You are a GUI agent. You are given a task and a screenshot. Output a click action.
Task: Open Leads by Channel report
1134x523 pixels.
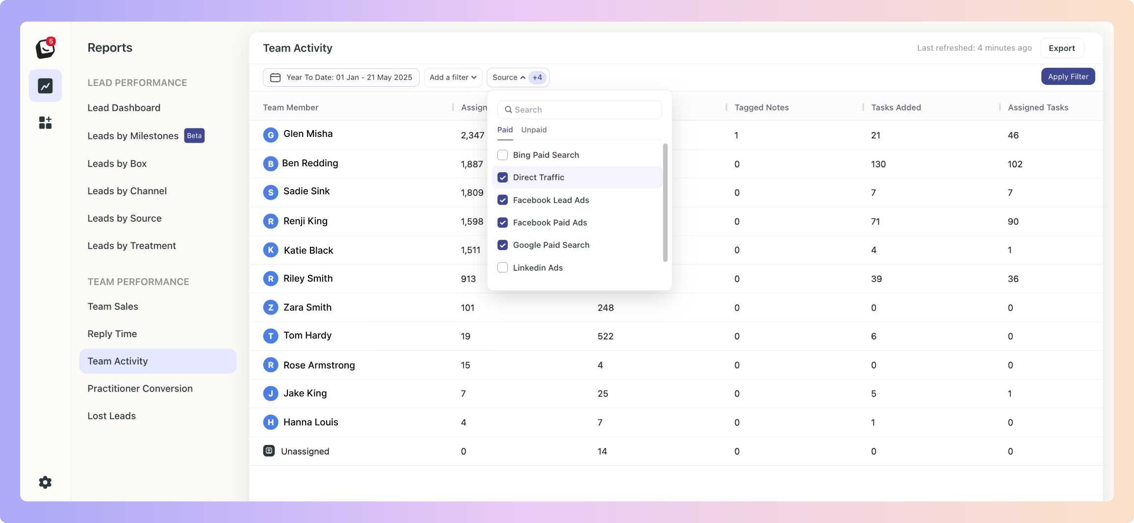(127, 191)
